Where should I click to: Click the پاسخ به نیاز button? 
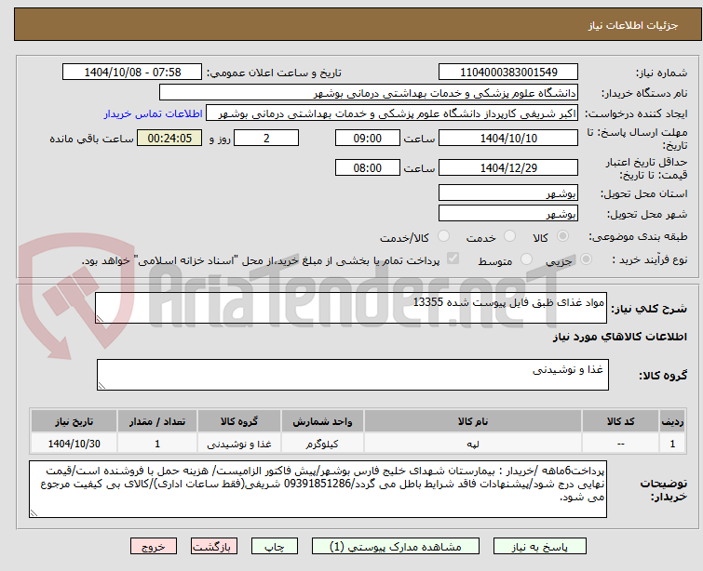pos(540,547)
